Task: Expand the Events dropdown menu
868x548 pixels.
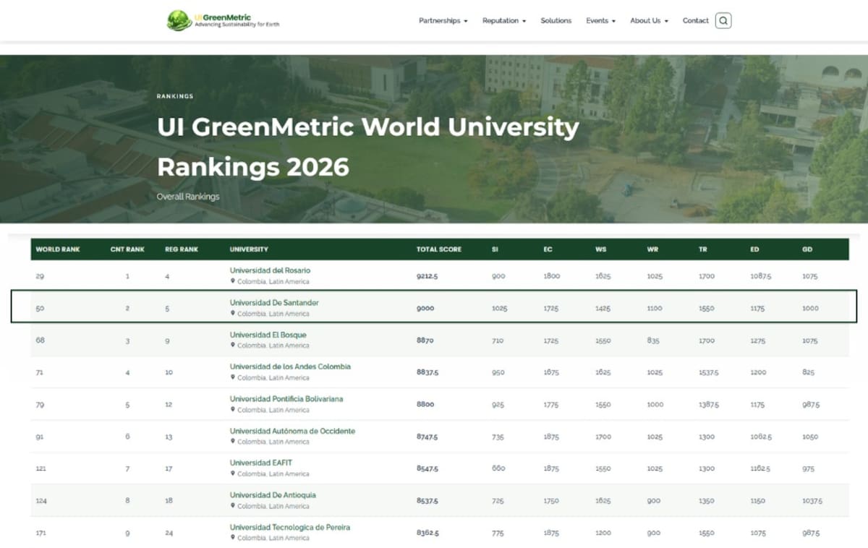Action: 600,21
